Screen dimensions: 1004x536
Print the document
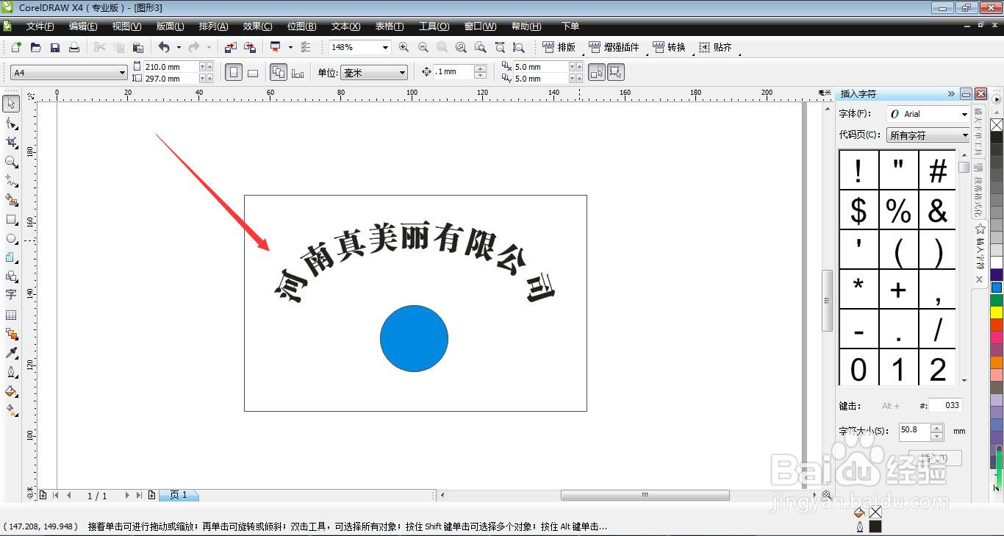73,47
